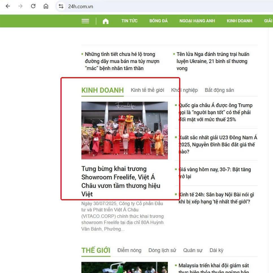273x273 pixels.
Task: Click the THẾ GIỚI section article thumbnail
Action: pos(125,268)
